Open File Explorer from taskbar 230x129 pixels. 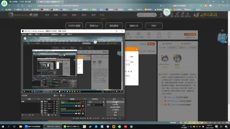coord(20,126)
